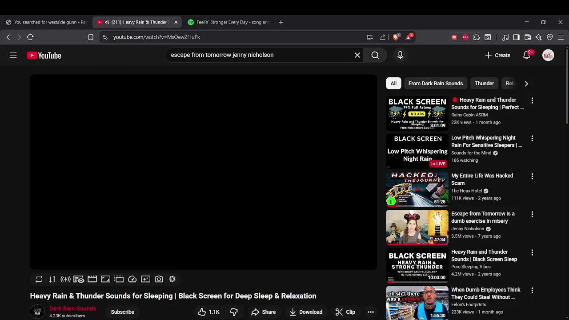
Task: Open 'Escape from Tomorrow' video thumbnail
Action: point(417,227)
